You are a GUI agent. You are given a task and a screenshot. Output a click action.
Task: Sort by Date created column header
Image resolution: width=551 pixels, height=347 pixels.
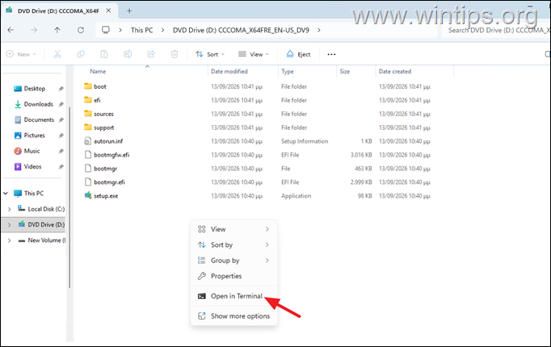[395, 71]
